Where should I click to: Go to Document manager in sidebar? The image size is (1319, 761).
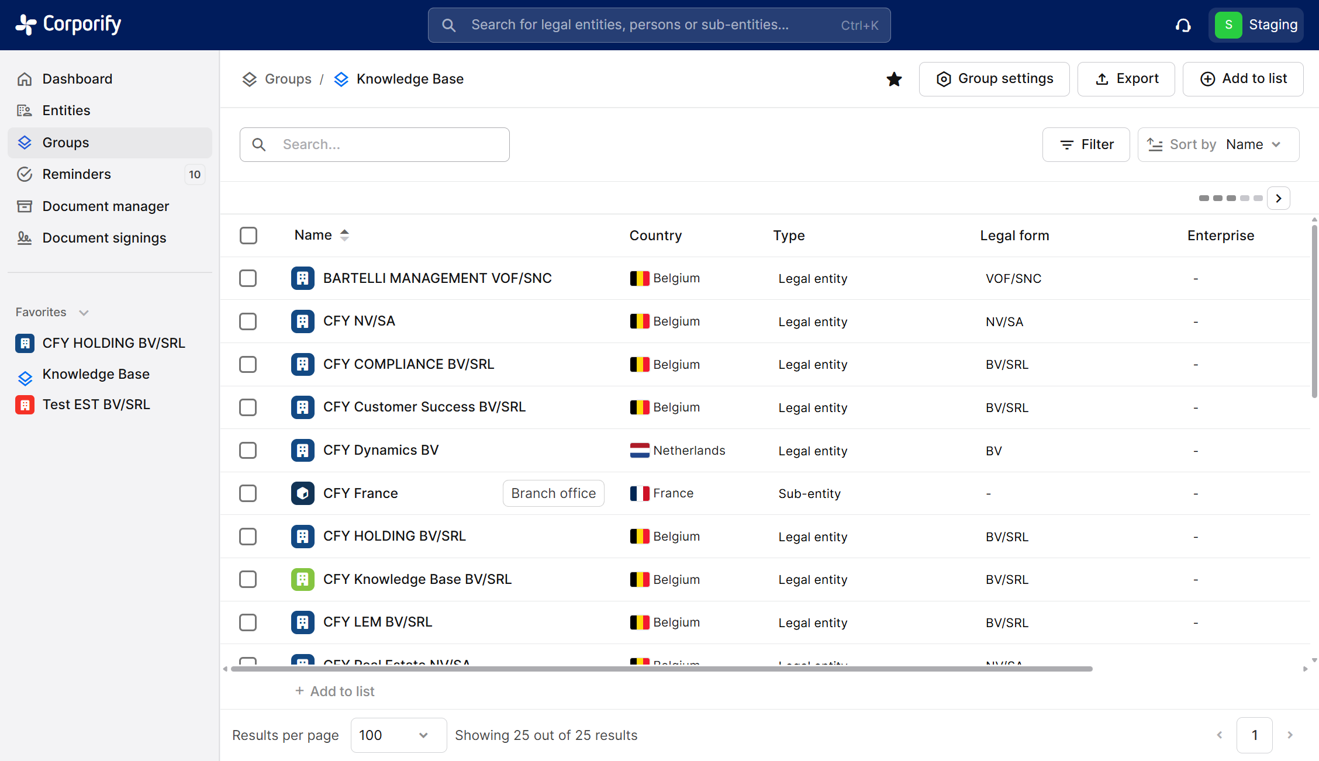click(105, 206)
